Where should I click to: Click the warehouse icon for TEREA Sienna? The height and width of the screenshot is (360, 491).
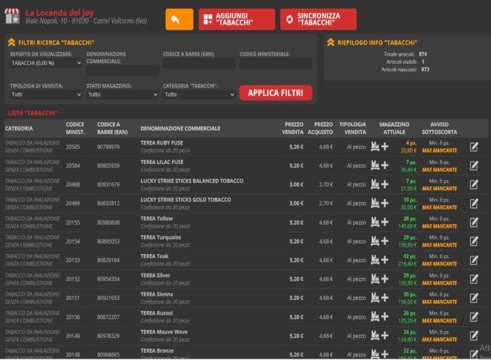[x=375, y=297]
